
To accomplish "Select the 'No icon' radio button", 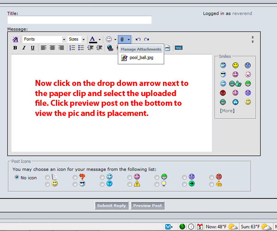I will tap(17, 177).
